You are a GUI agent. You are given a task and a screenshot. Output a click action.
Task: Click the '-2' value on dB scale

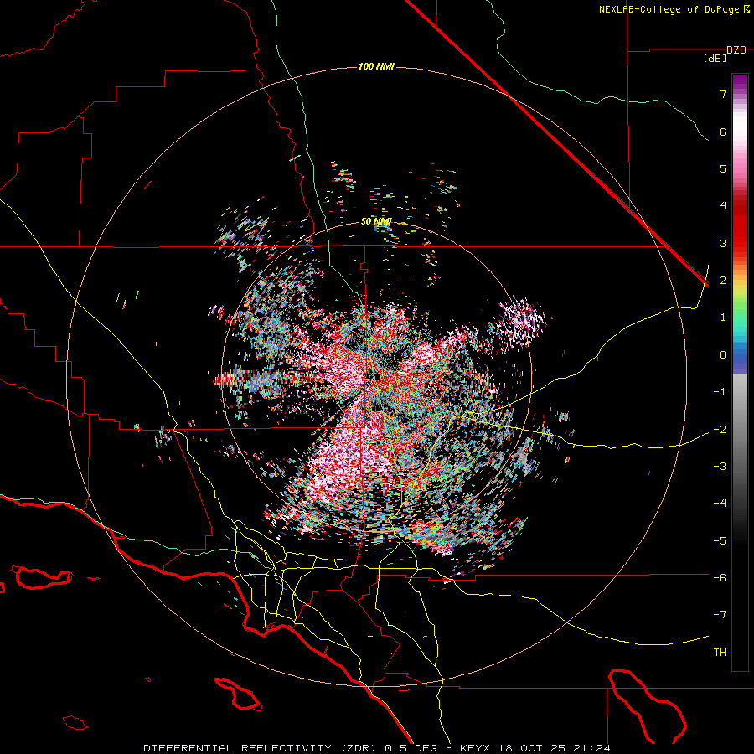tap(720, 430)
